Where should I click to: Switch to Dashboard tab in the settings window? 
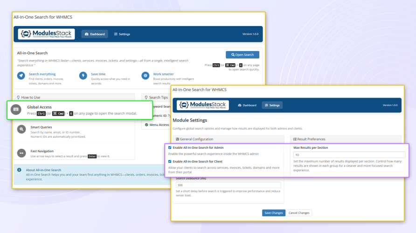(247, 105)
